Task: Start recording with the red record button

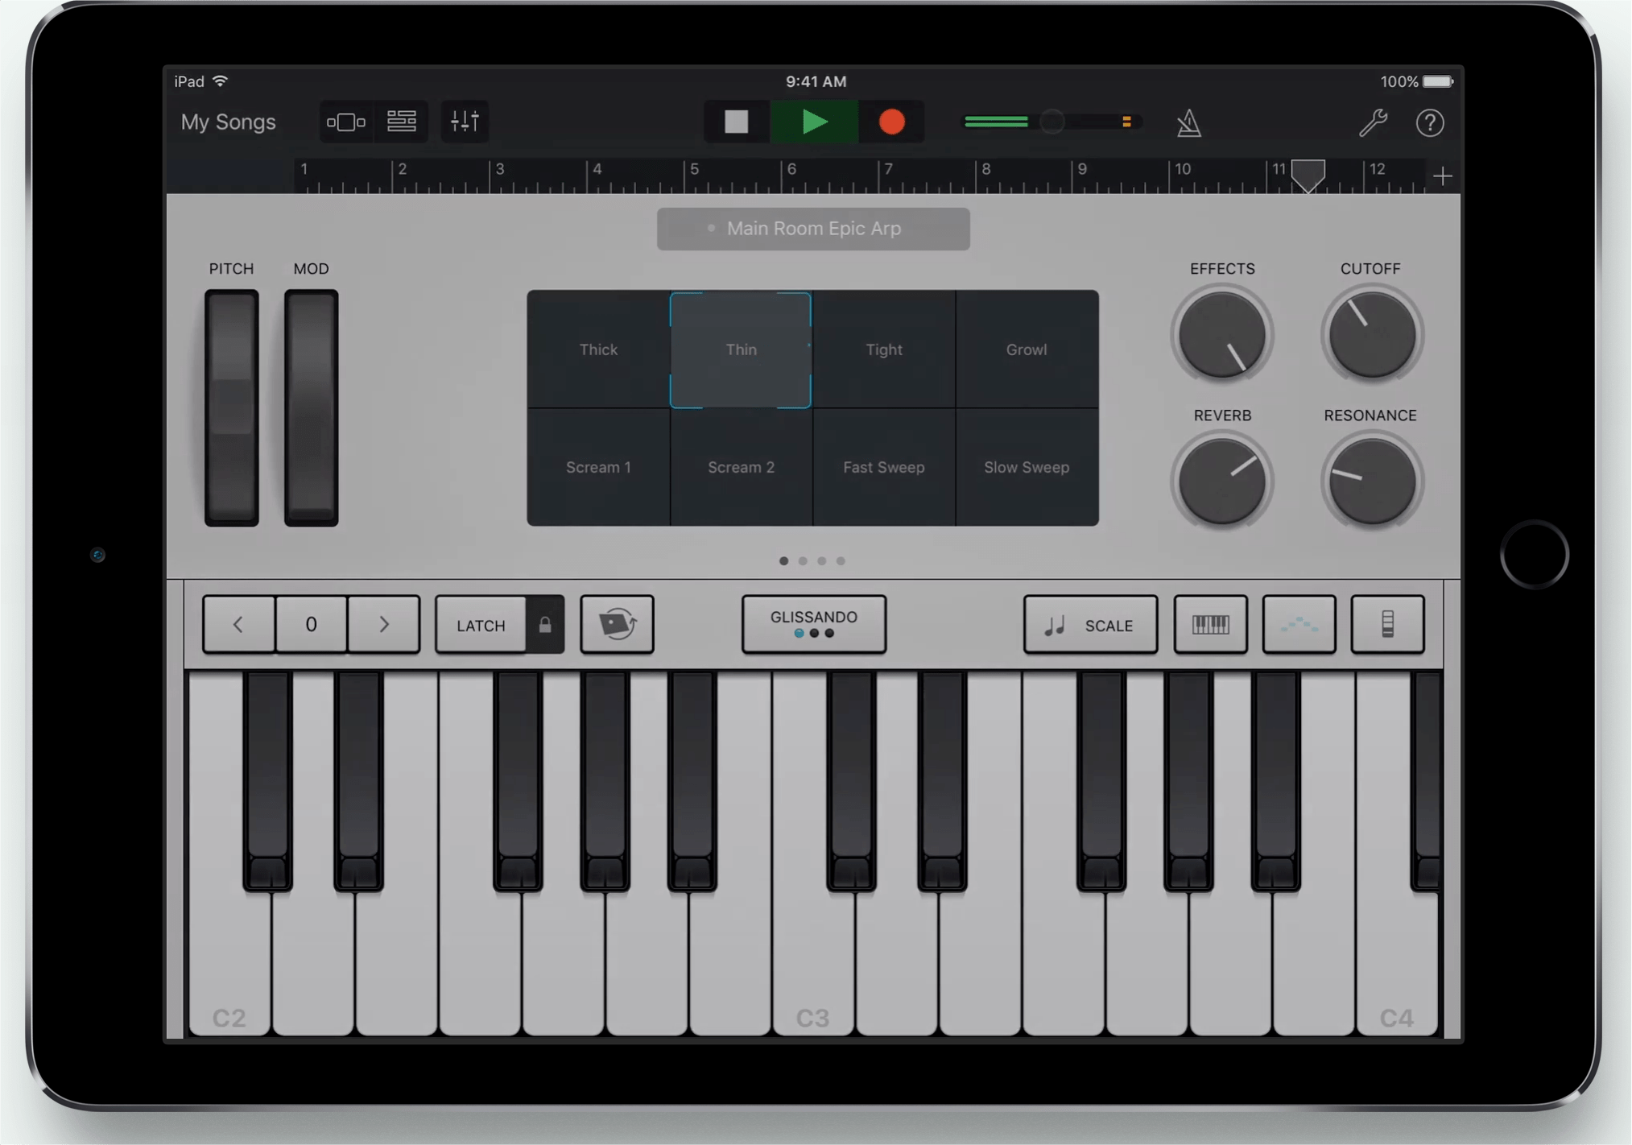Action: point(891,122)
